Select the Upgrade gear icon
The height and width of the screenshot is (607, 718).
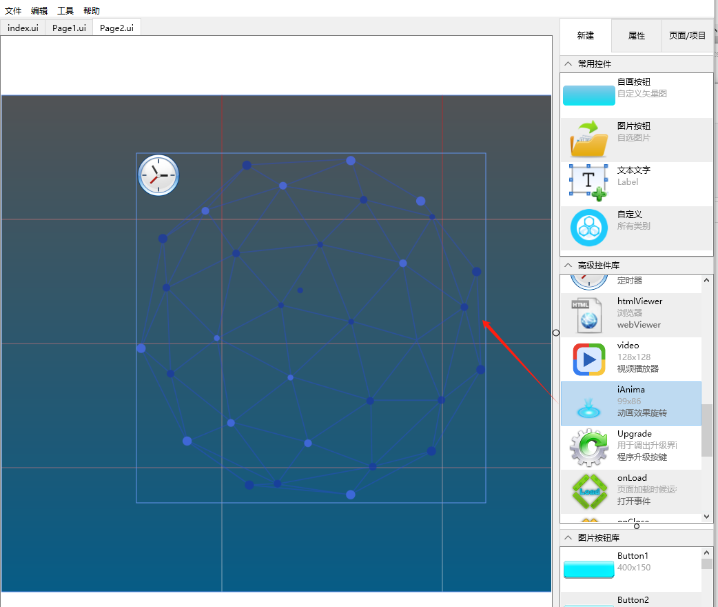tap(588, 447)
